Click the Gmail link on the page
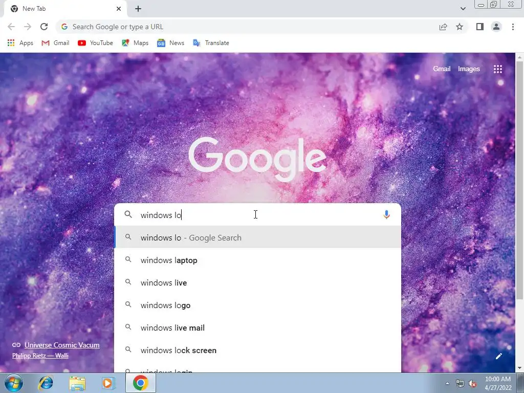 442,69
